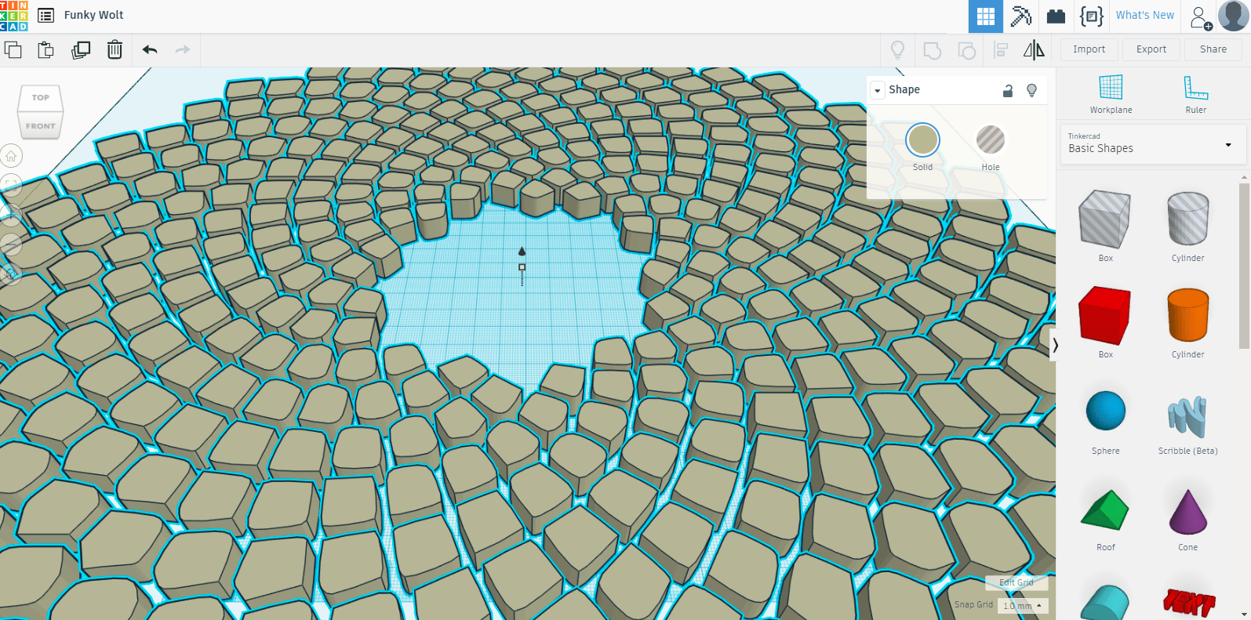Pick the teal Round Roof shape
Image resolution: width=1251 pixels, height=620 pixels.
pos(1105,603)
